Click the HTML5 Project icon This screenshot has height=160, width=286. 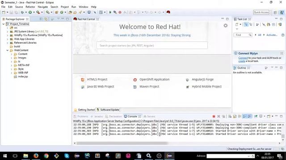pyautogui.click(x=83, y=80)
